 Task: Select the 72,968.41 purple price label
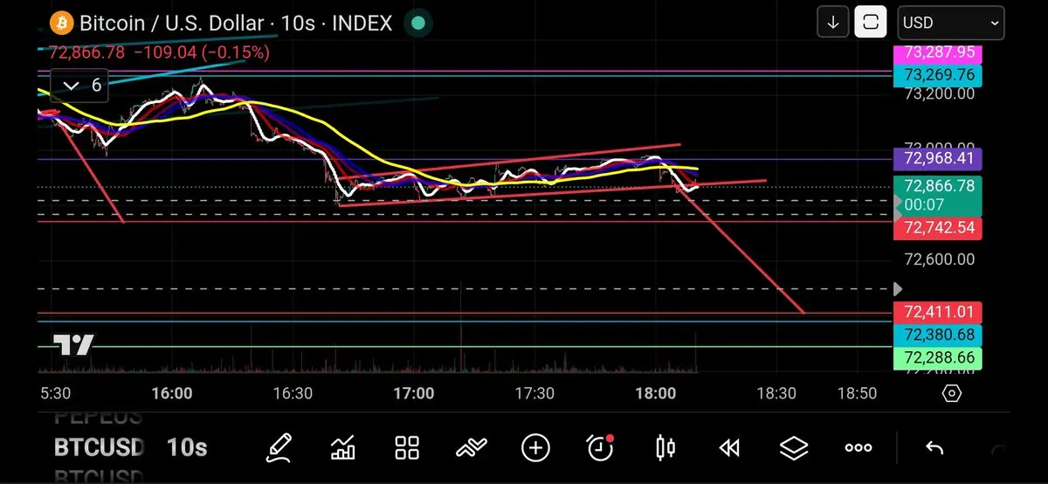[938, 159]
